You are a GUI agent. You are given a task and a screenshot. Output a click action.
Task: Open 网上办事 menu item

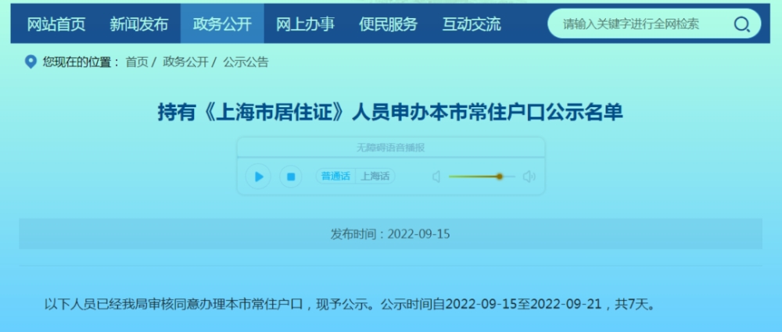pyautogui.click(x=305, y=24)
